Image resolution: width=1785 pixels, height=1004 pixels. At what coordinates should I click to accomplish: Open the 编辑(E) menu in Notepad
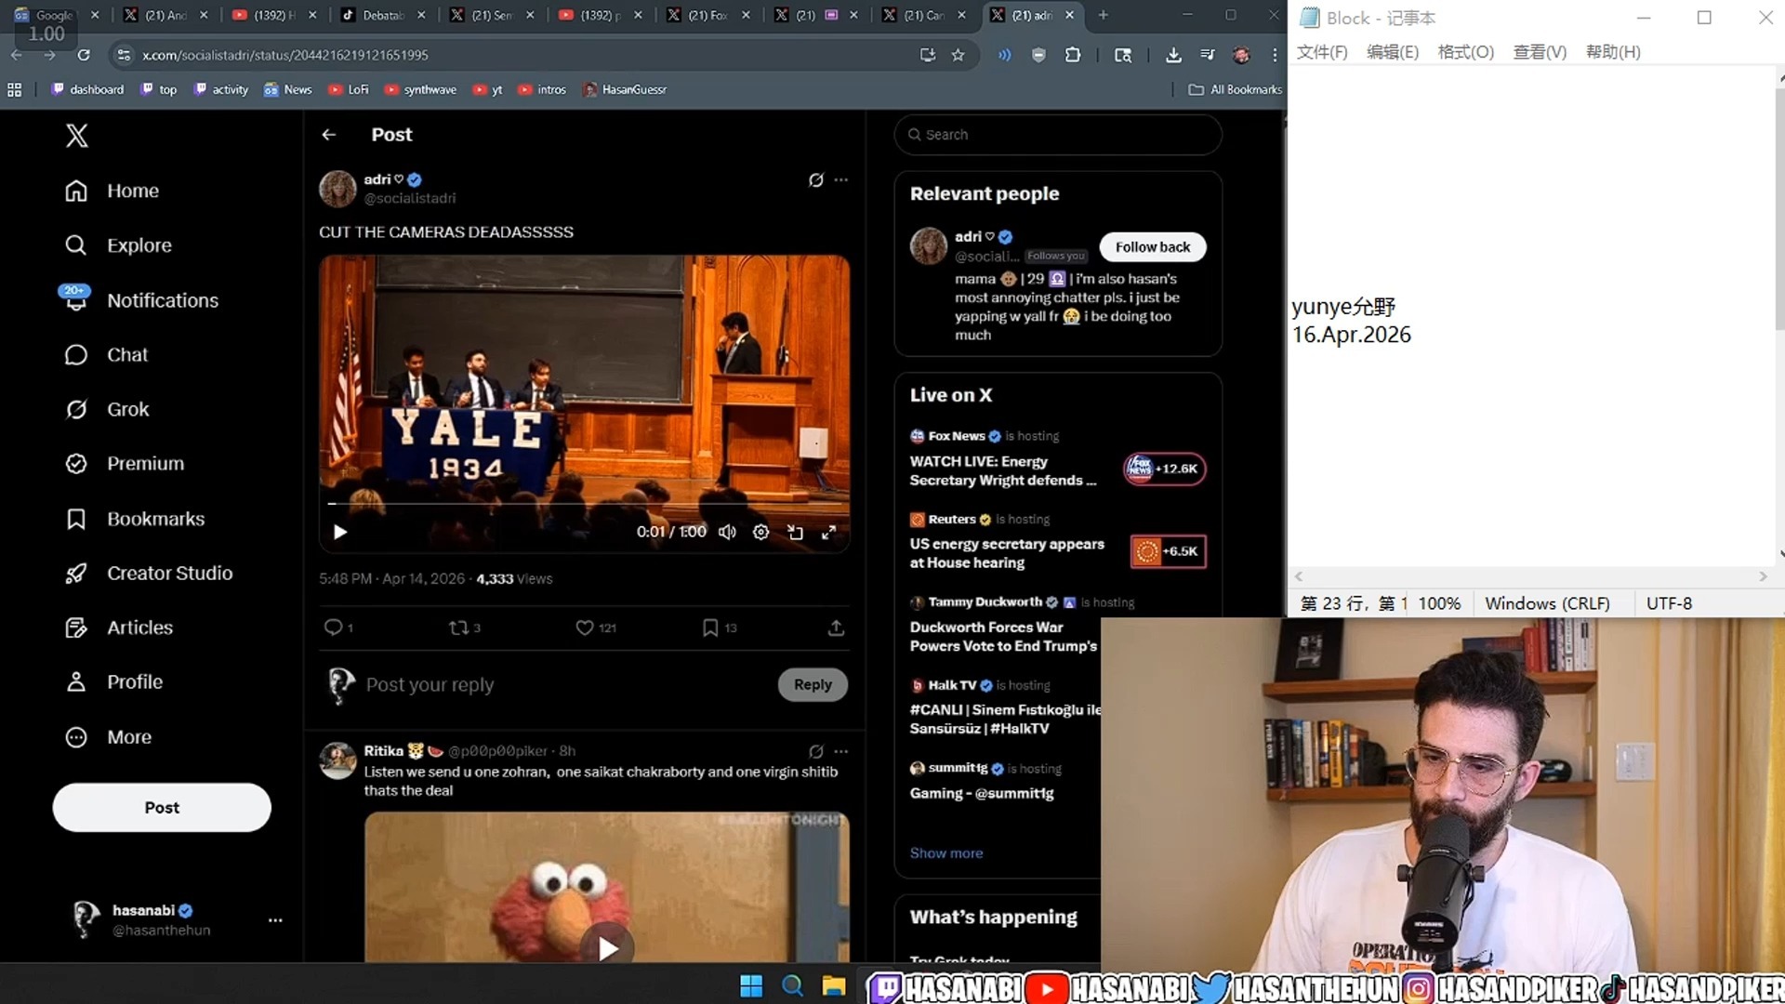[x=1393, y=52]
